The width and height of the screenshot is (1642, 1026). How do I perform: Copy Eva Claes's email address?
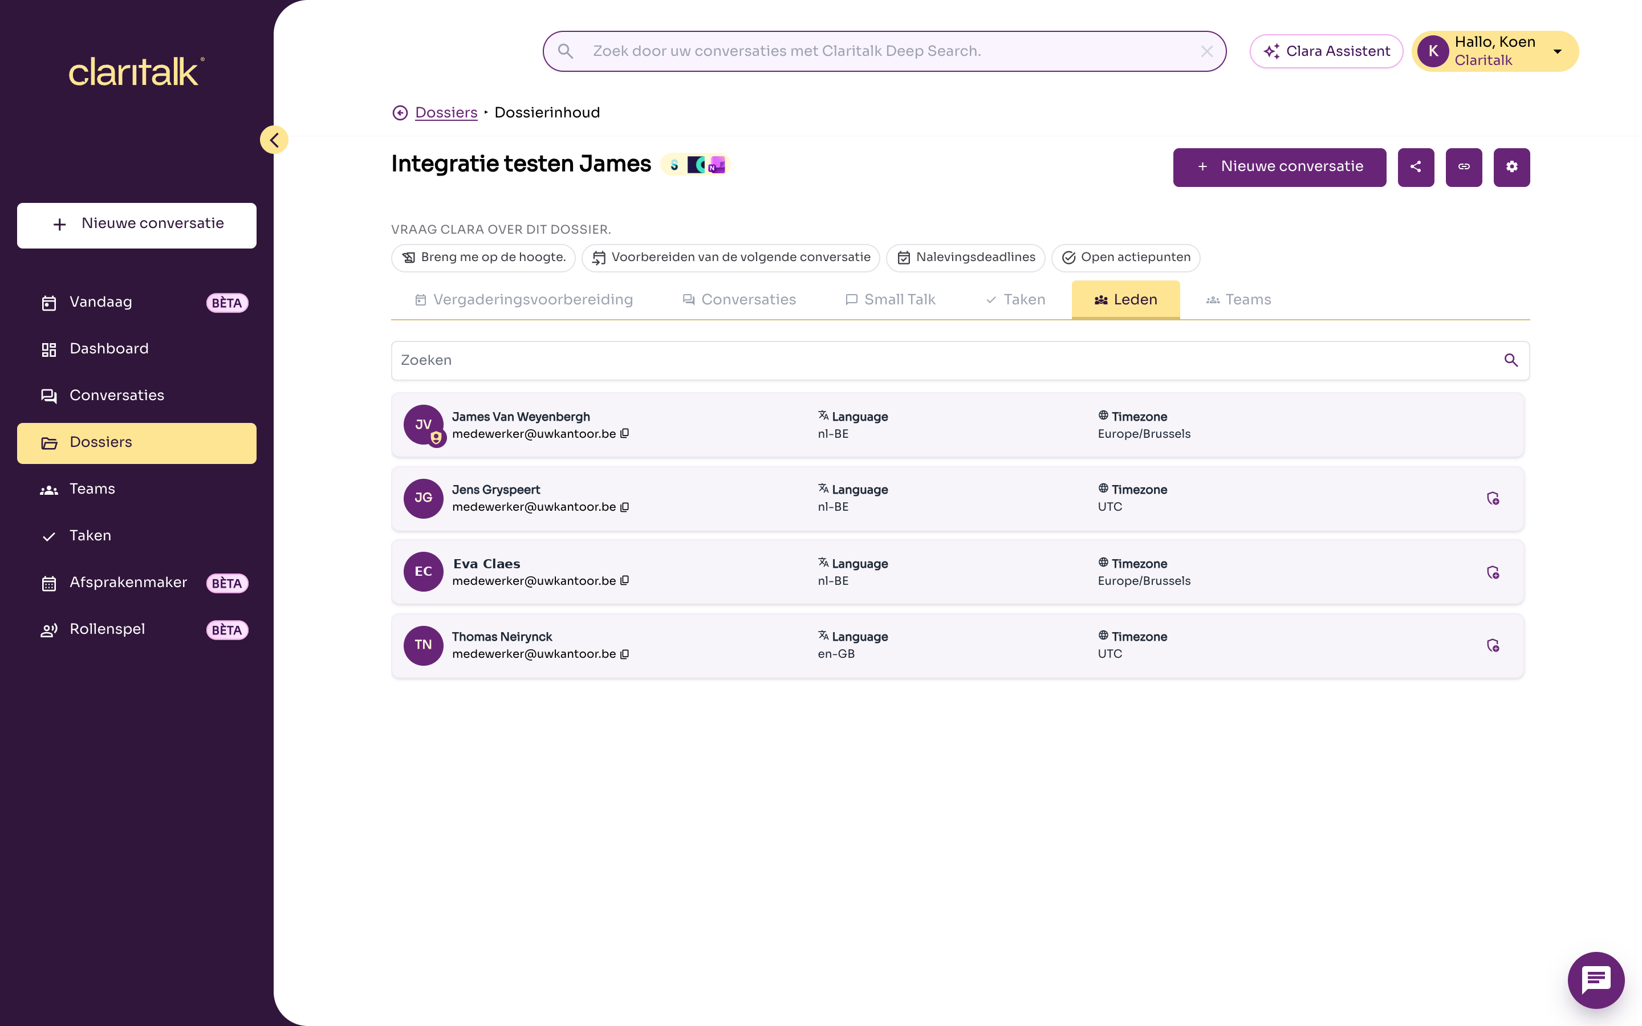(x=625, y=581)
